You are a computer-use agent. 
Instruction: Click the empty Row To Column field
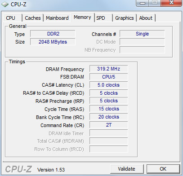pyautogui.click(x=109, y=149)
